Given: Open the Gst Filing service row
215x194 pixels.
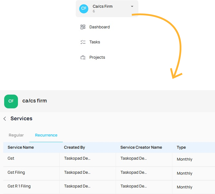Looking at the screenshot, I should tap(16, 172).
